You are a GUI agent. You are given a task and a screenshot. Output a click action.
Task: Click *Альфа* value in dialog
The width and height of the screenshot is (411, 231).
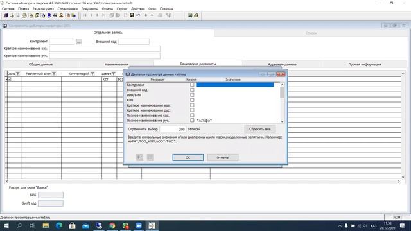point(204,121)
